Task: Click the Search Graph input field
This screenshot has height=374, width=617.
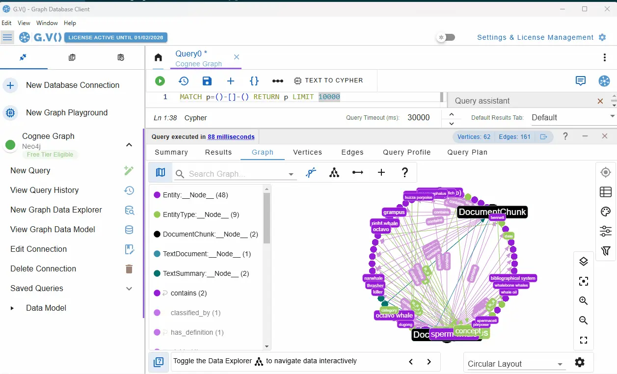Action: (235, 174)
